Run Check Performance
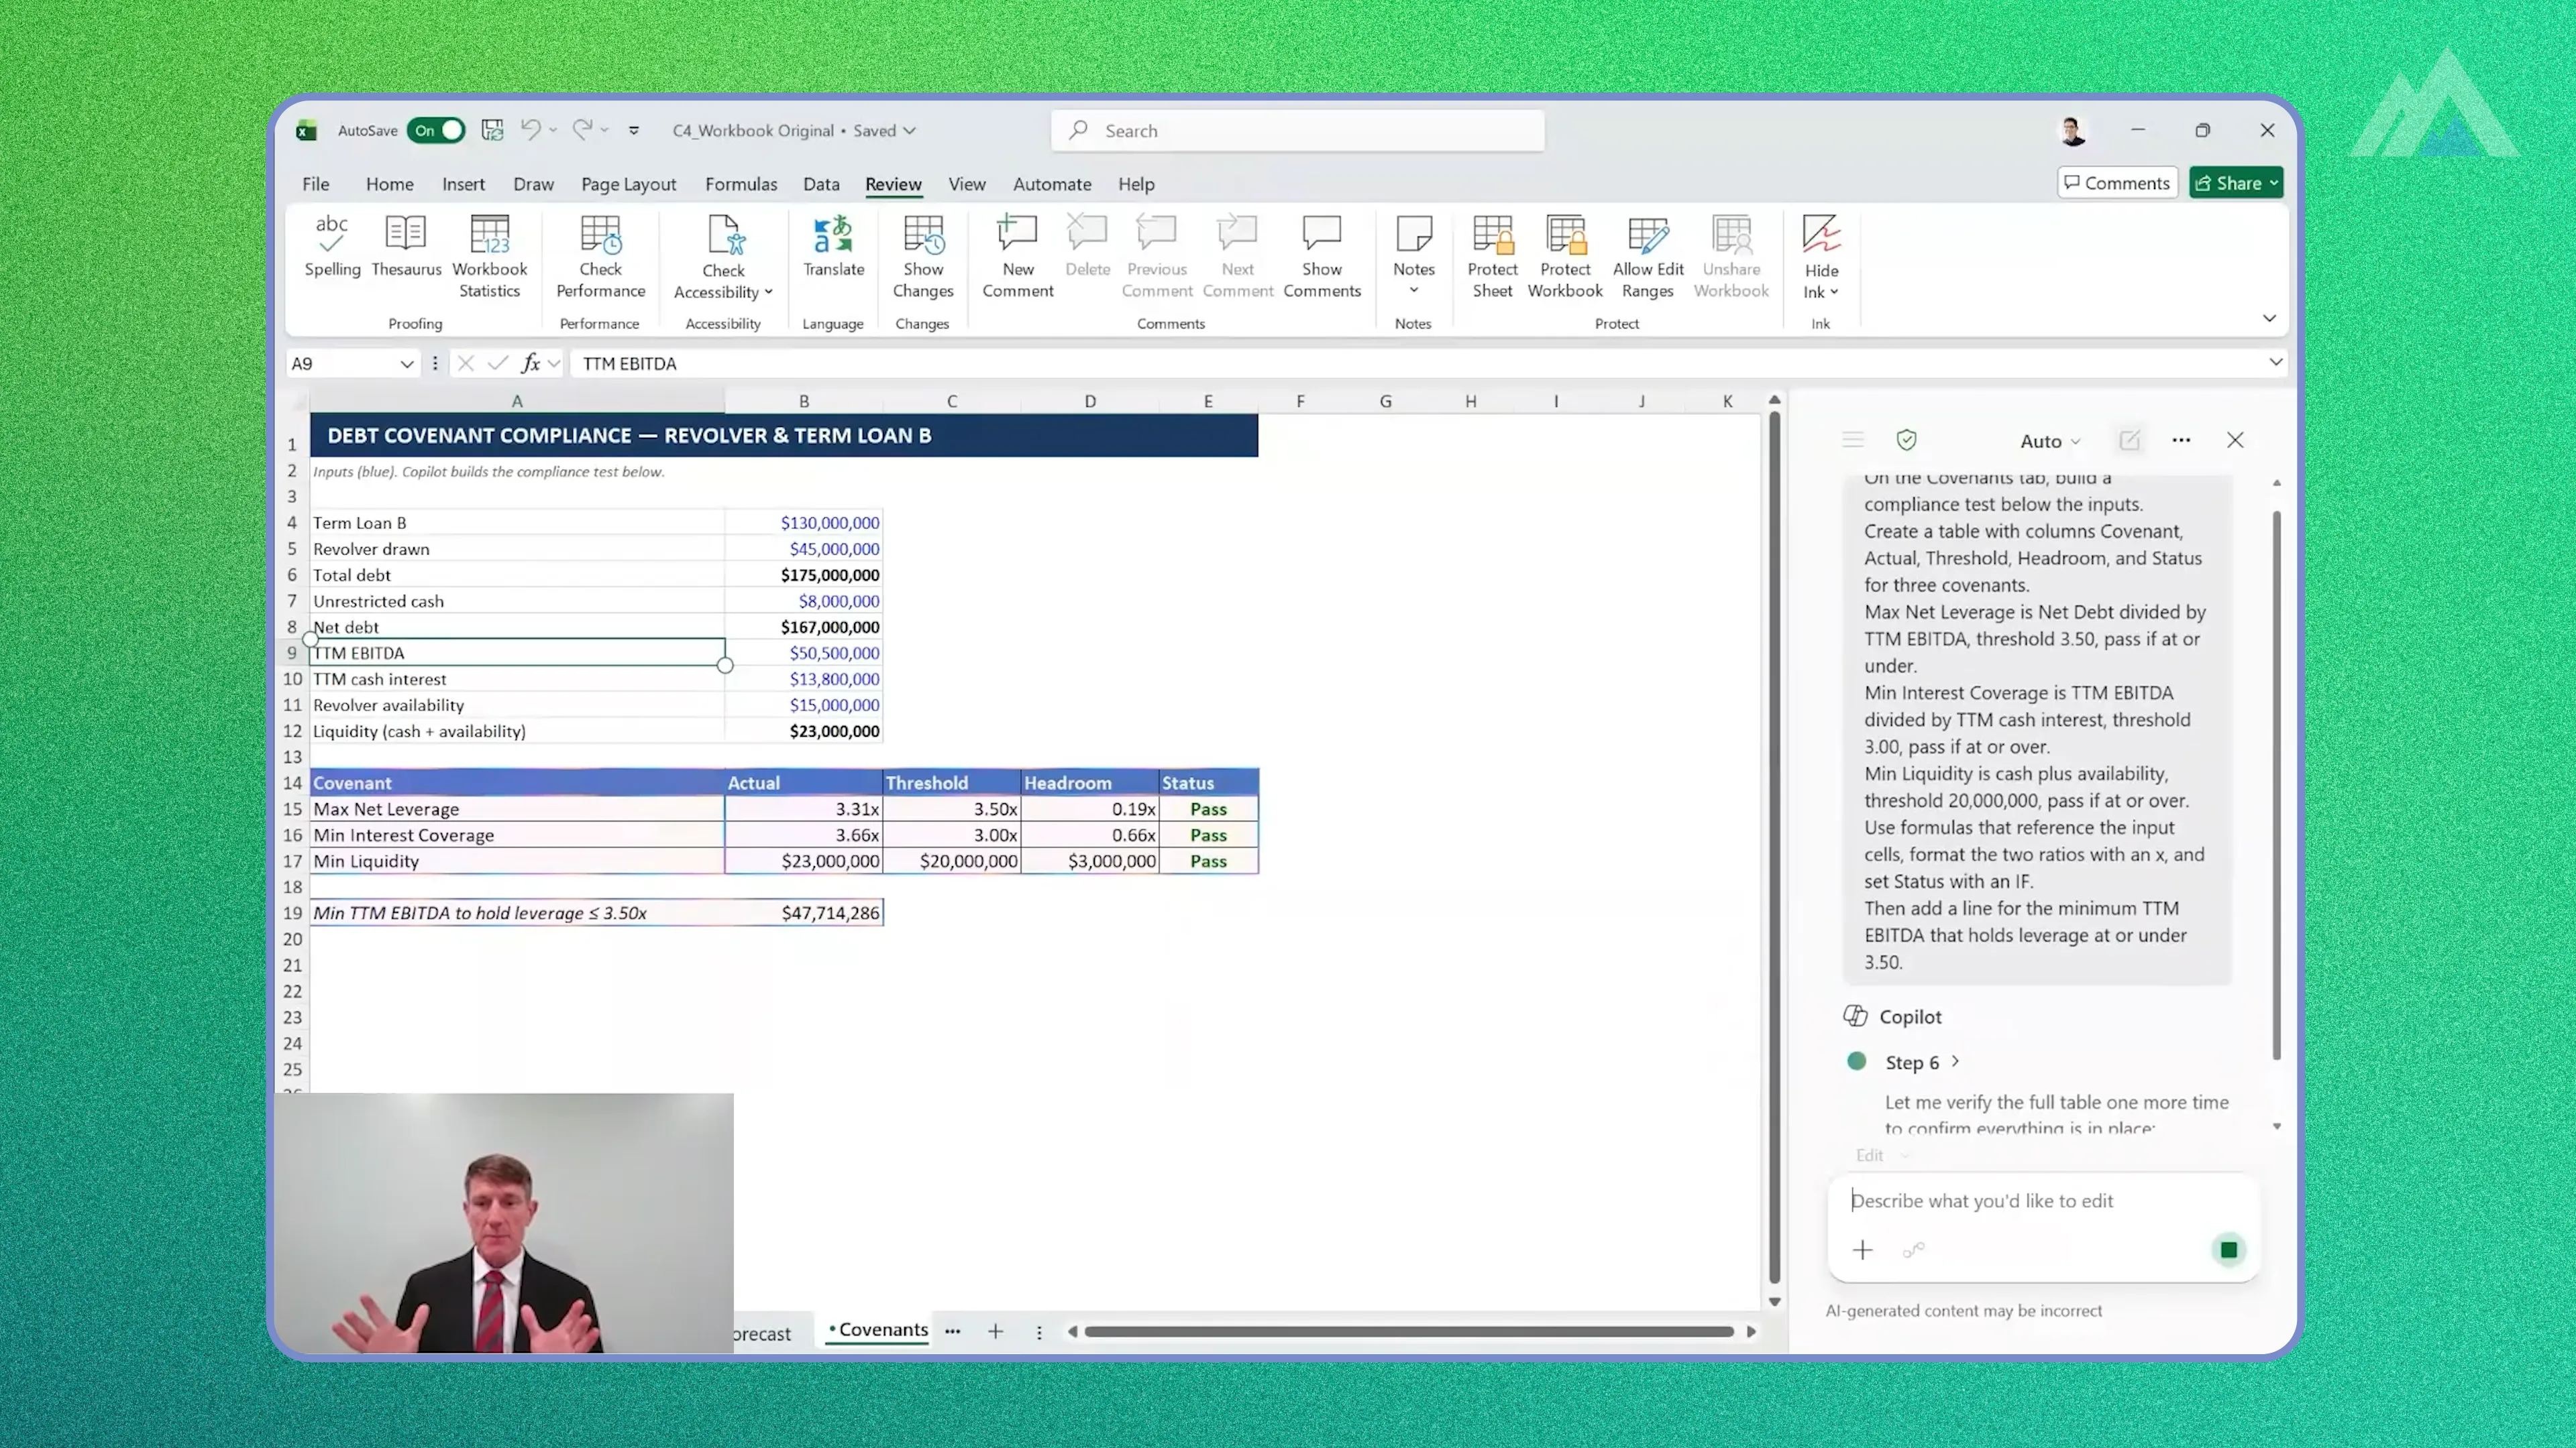This screenshot has width=2576, height=1448. 600,257
